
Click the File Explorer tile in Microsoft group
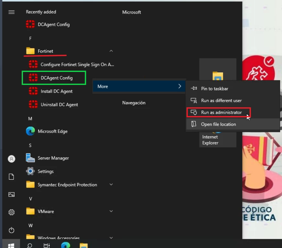tap(218, 69)
